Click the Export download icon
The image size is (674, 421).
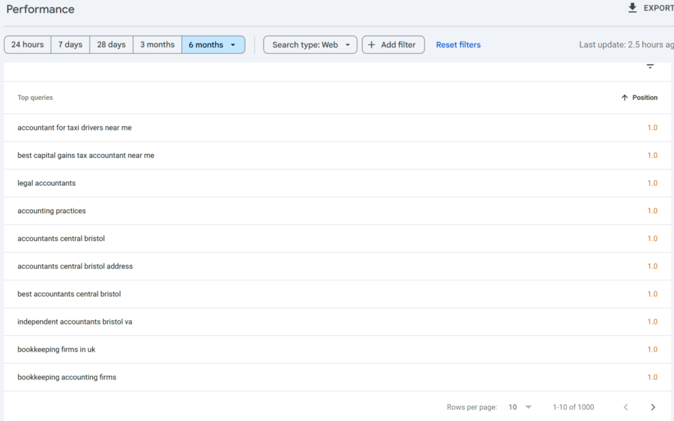pyautogui.click(x=633, y=8)
